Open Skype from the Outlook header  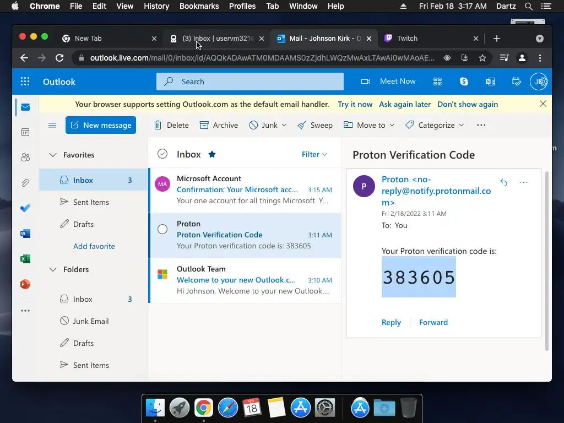click(x=464, y=82)
